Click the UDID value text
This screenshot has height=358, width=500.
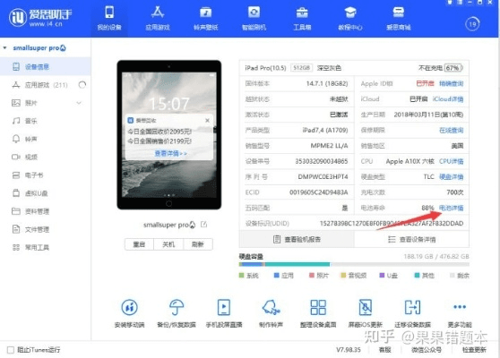(x=392, y=223)
